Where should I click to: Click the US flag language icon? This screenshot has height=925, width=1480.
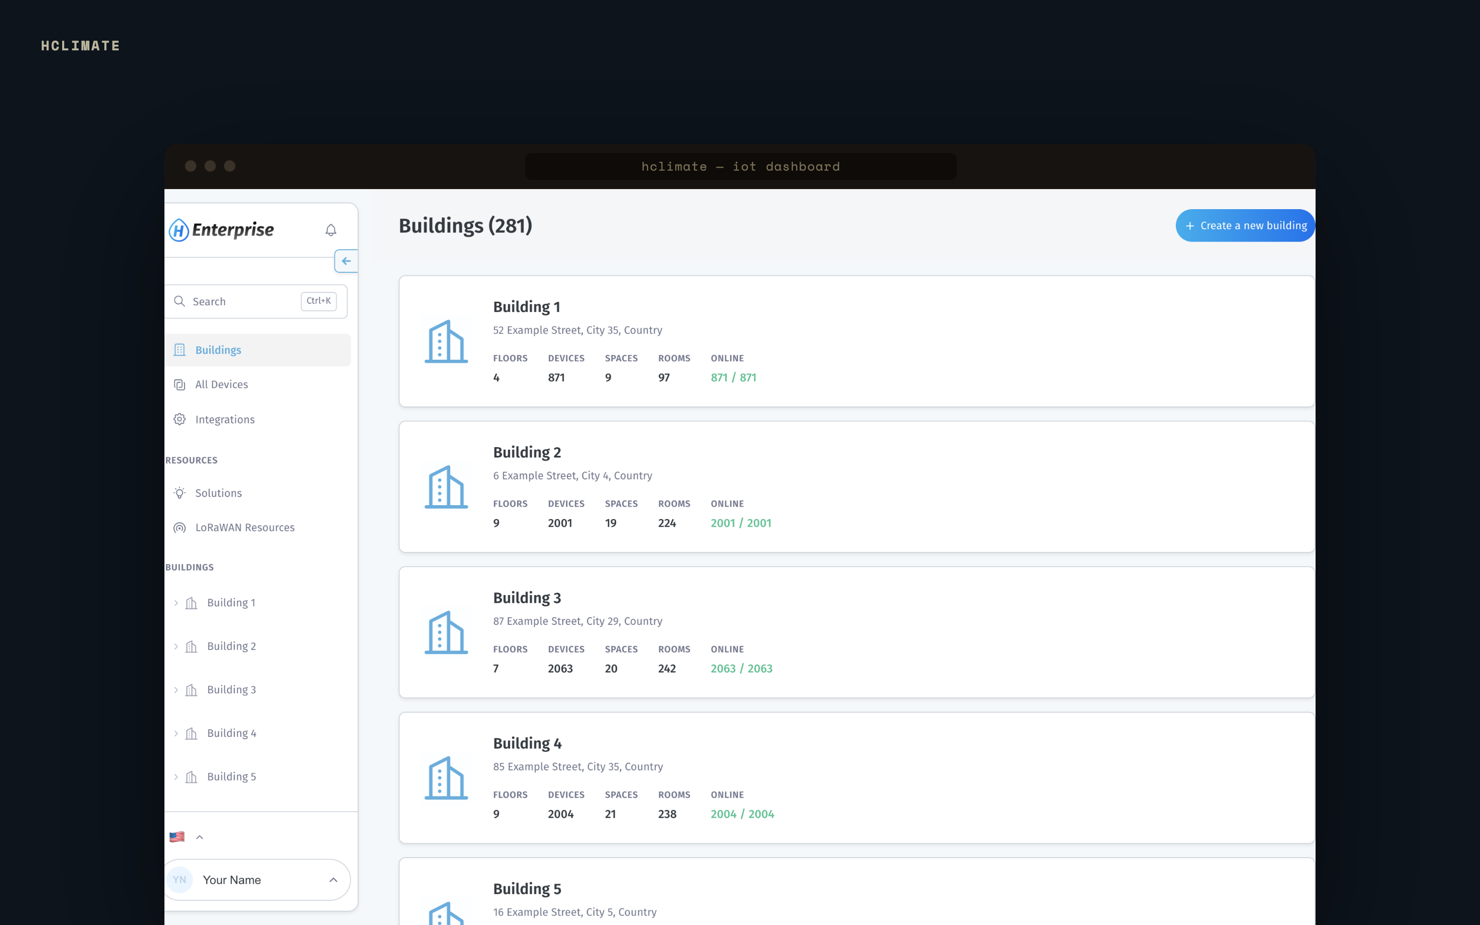[177, 837]
